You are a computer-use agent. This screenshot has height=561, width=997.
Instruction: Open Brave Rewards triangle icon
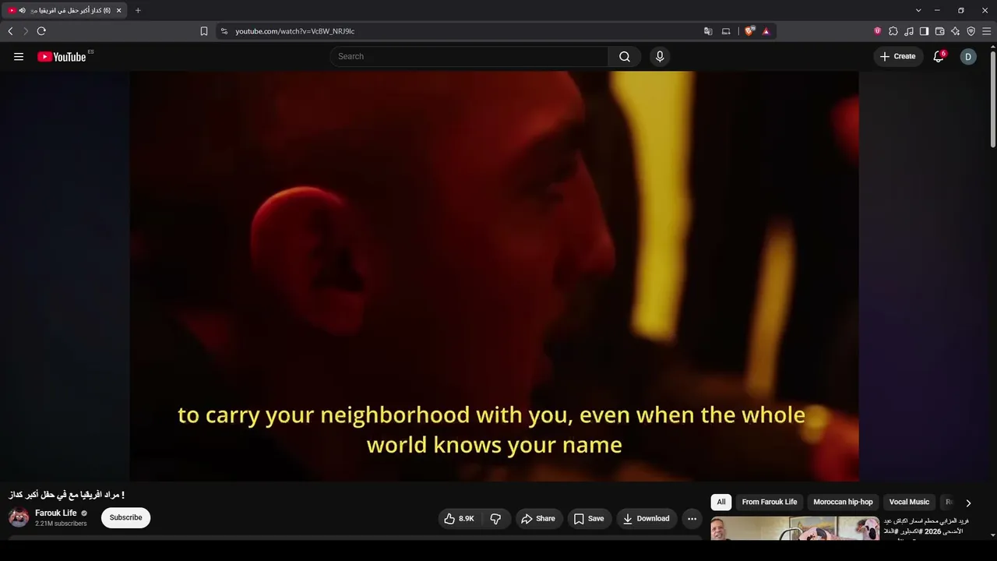coord(766,31)
